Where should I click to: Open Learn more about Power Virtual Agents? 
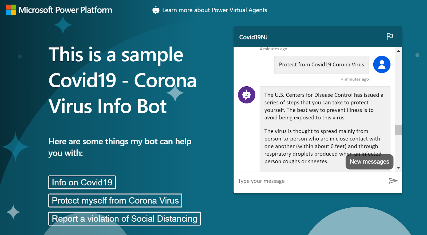point(215,10)
